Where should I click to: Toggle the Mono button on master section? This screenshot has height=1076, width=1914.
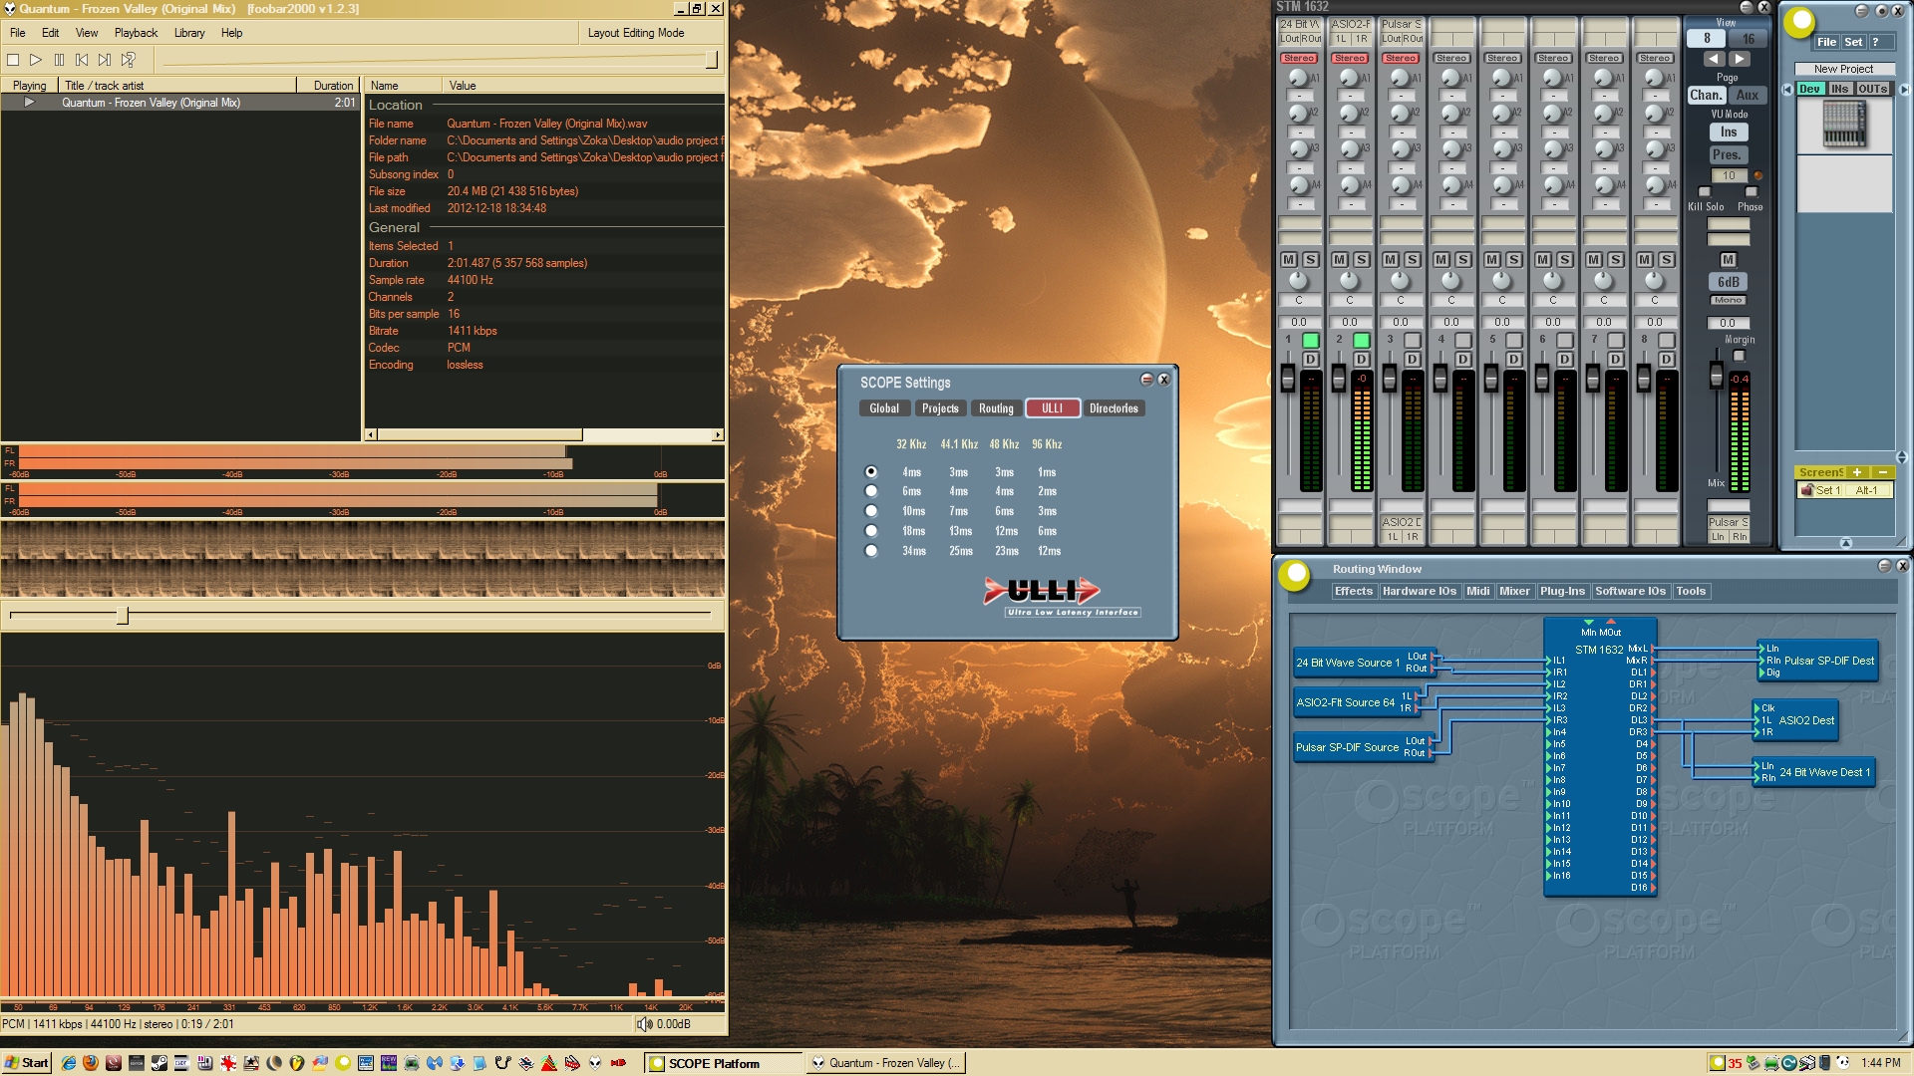point(1728,300)
